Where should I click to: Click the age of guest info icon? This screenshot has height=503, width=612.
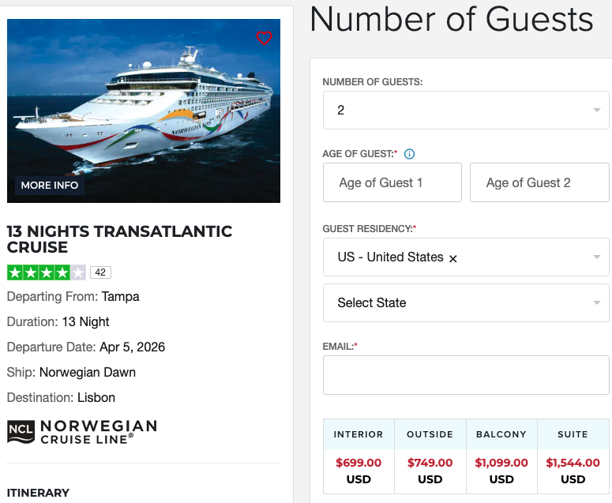(409, 154)
